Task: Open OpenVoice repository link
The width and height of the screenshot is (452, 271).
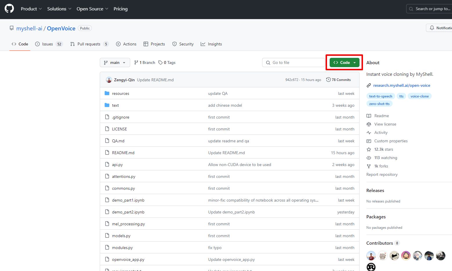Action: (x=61, y=28)
